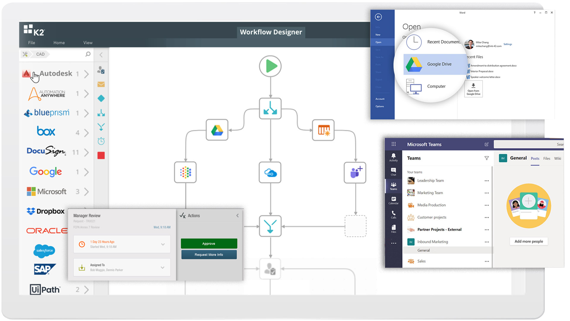Click the green Start play node

click(x=270, y=66)
